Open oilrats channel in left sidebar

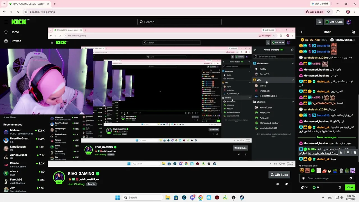pos(24,173)
